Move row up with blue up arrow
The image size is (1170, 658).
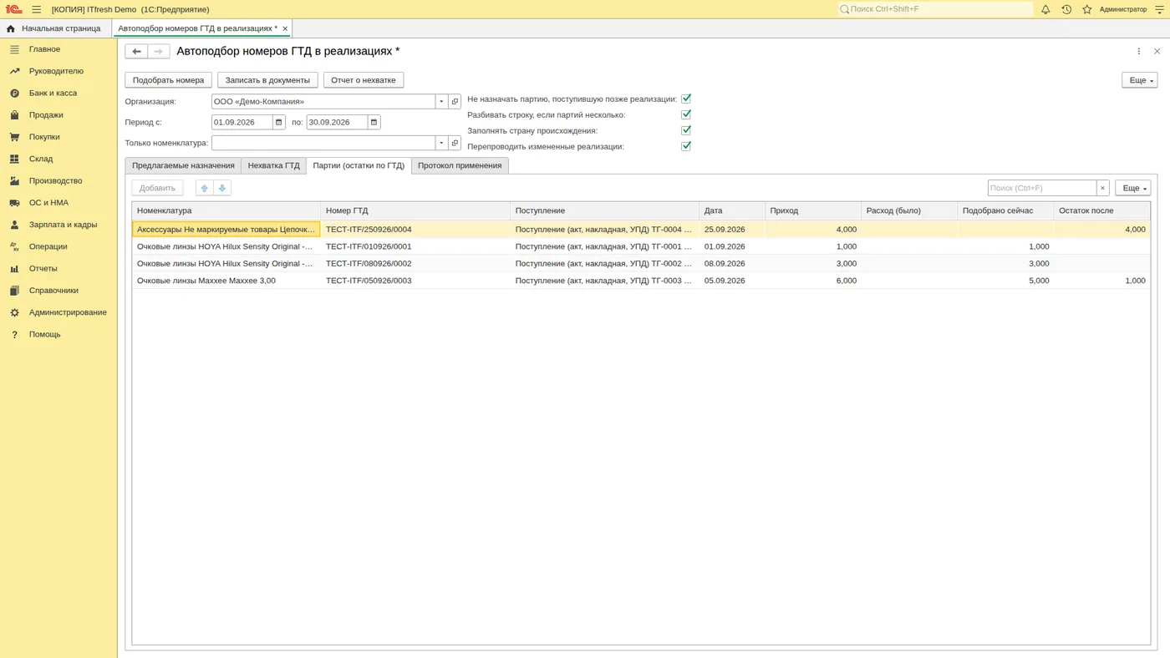[204, 188]
